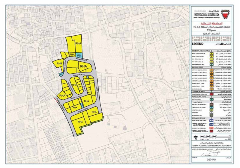240x168 pixels.
Task: Click the RHA label adjoining the large PS plot
Action: pyautogui.click(x=72, y=55)
